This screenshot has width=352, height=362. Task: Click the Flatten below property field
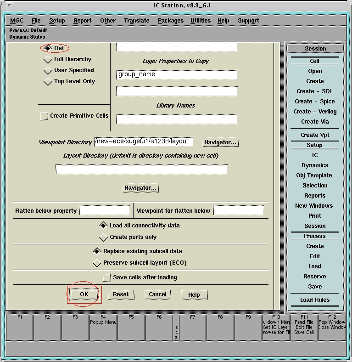click(x=105, y=211)
